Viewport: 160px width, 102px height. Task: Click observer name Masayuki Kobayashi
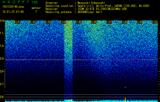click(91, 3)
